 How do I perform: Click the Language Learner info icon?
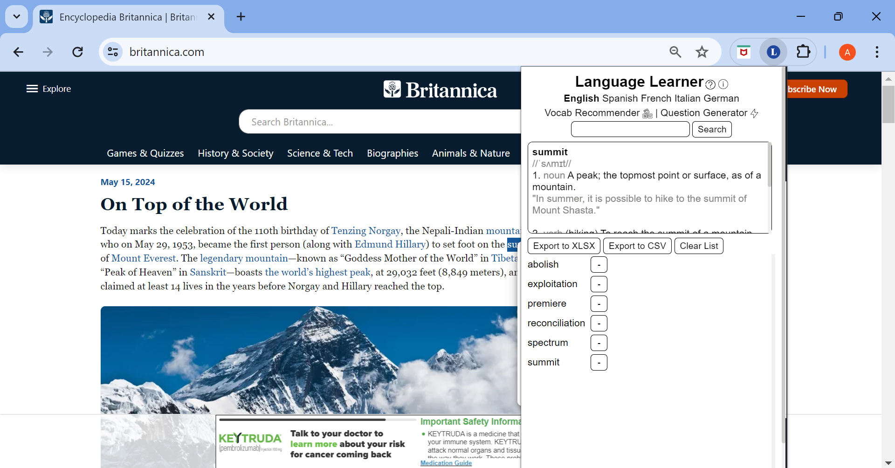(x=723, y=84)
